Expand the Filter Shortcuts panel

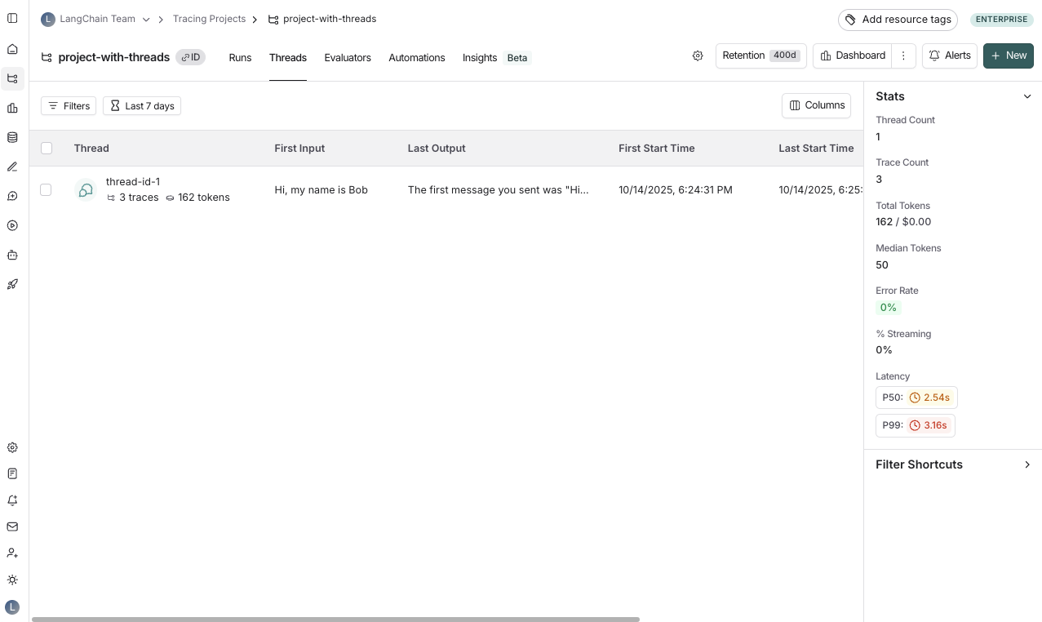[1027, 464]
